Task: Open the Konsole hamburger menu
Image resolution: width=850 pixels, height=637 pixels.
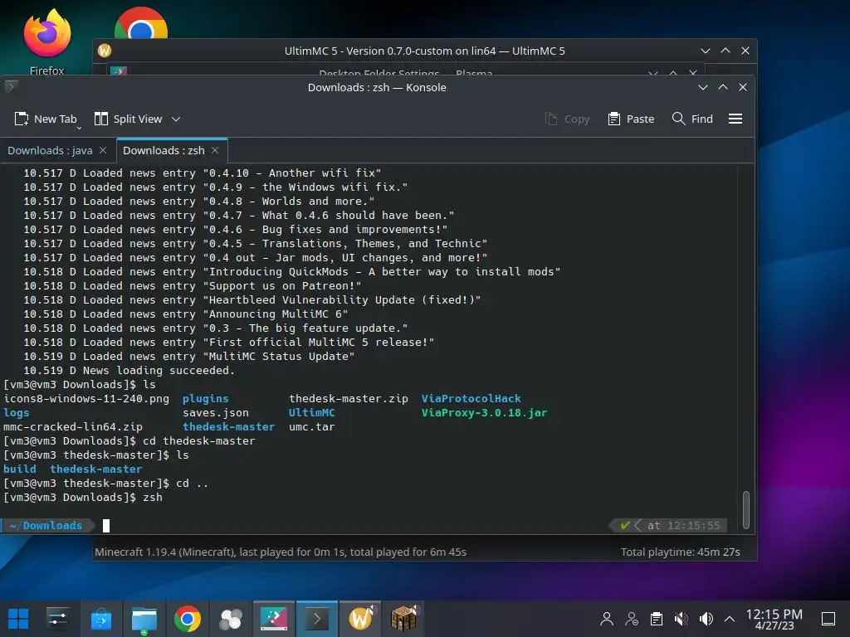Action: click(x=735, y=119)
